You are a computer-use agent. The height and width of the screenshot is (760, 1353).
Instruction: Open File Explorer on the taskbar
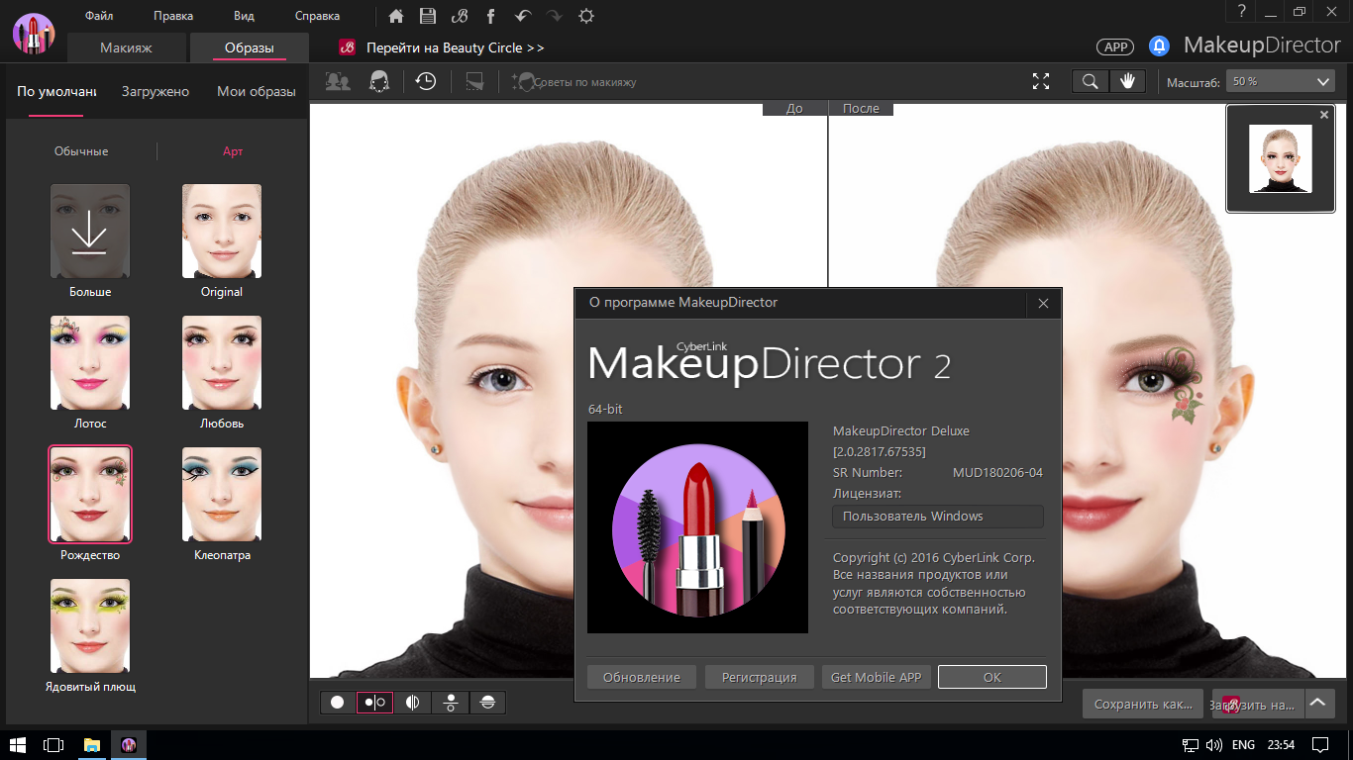pyautogui.click(x=91, y=744)
